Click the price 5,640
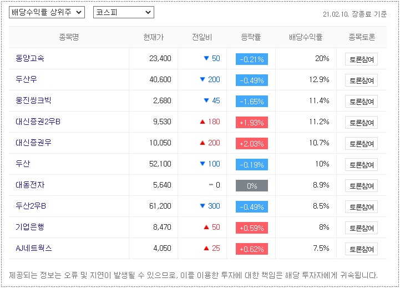 coord(162,185)
